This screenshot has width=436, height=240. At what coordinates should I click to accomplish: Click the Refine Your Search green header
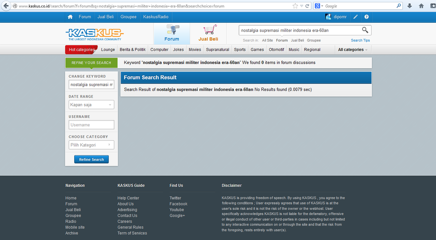click(91, 63)
